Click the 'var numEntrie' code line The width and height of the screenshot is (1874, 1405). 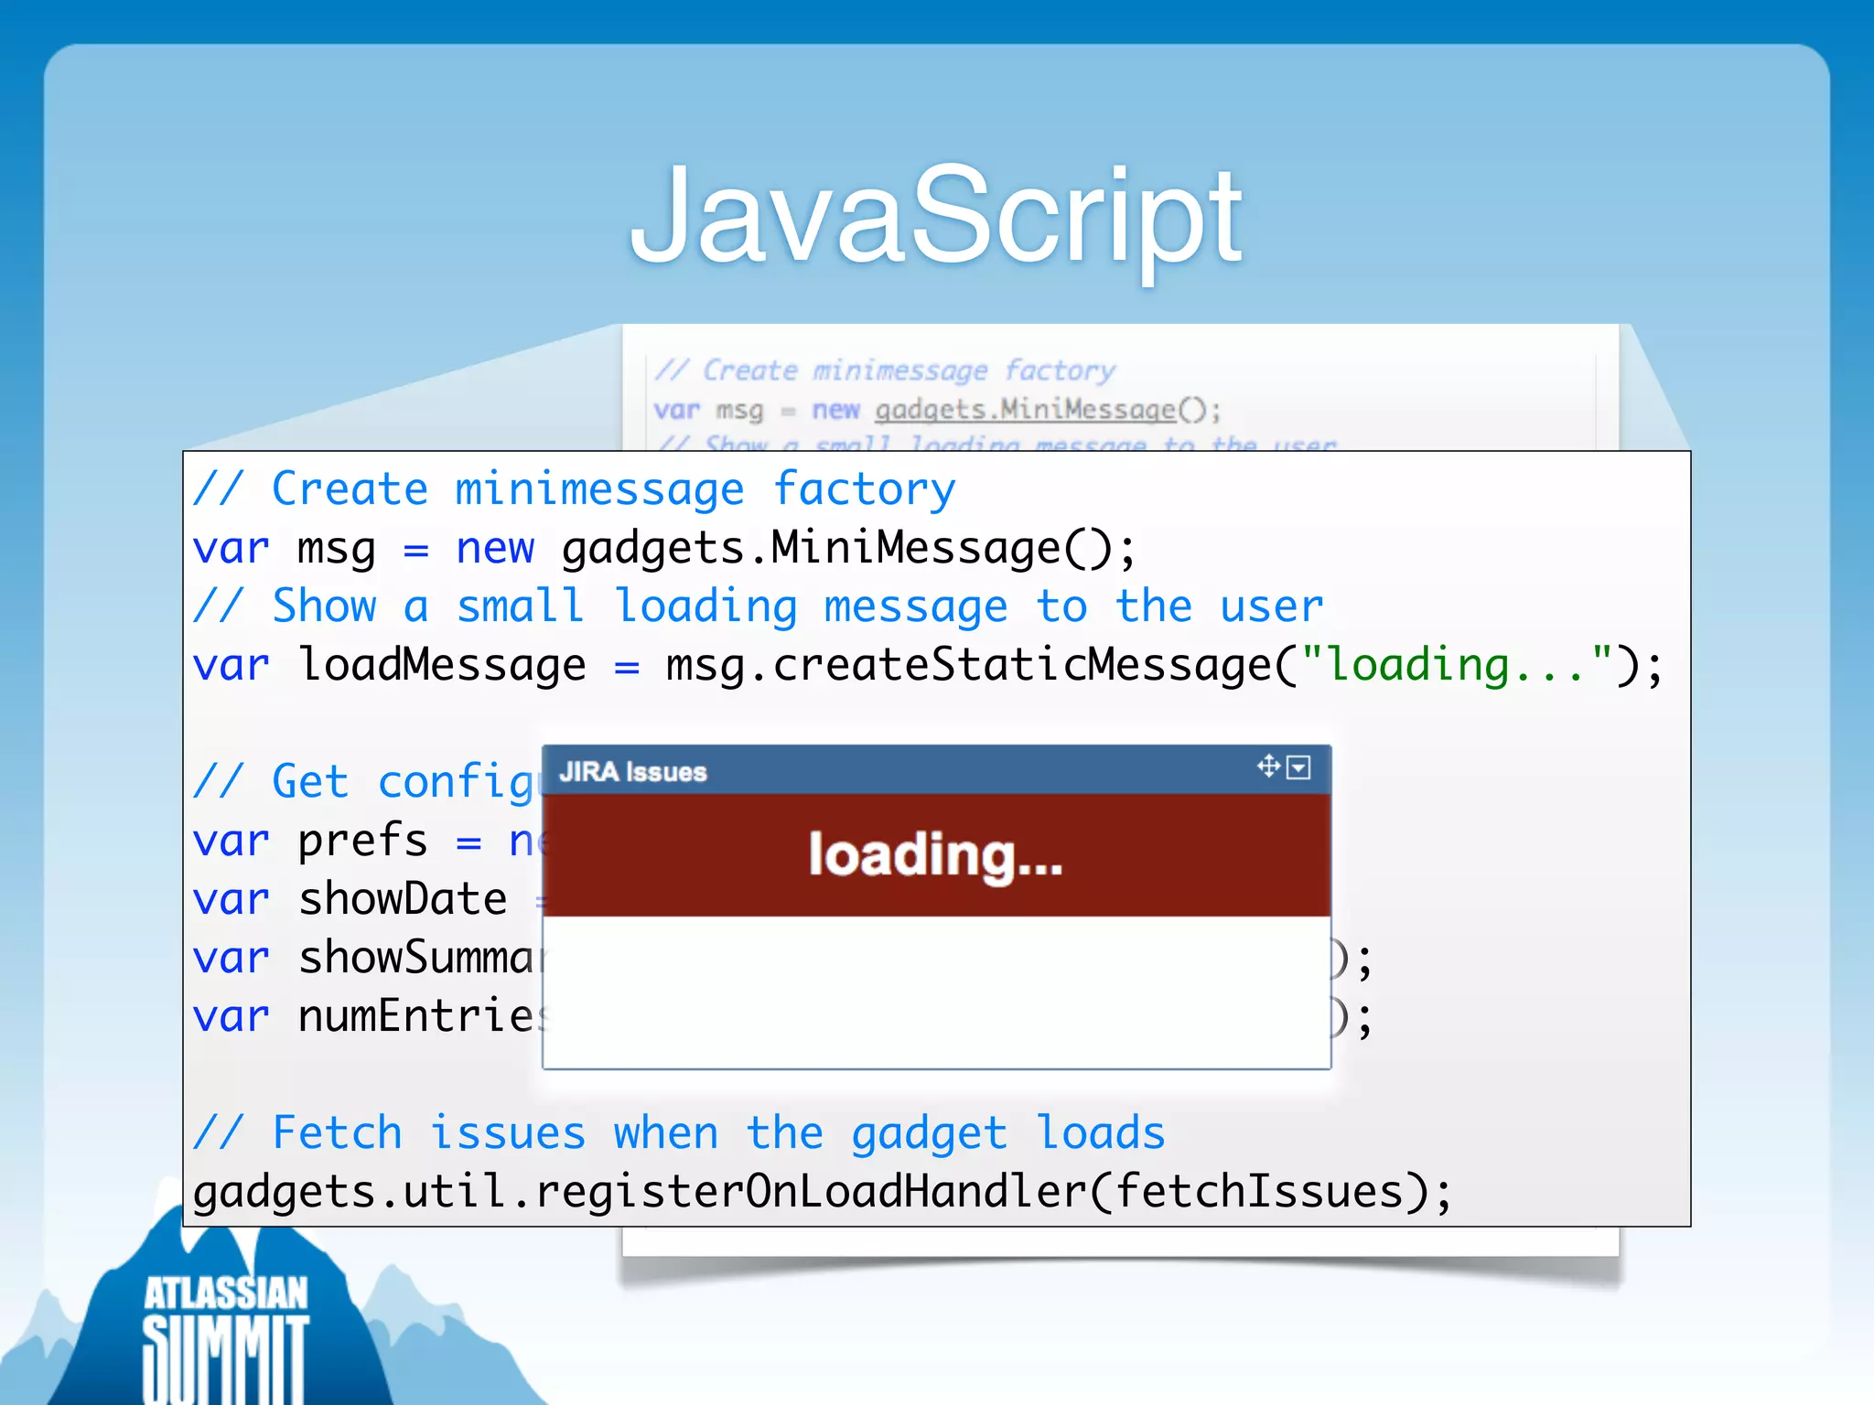point(368,1016)
